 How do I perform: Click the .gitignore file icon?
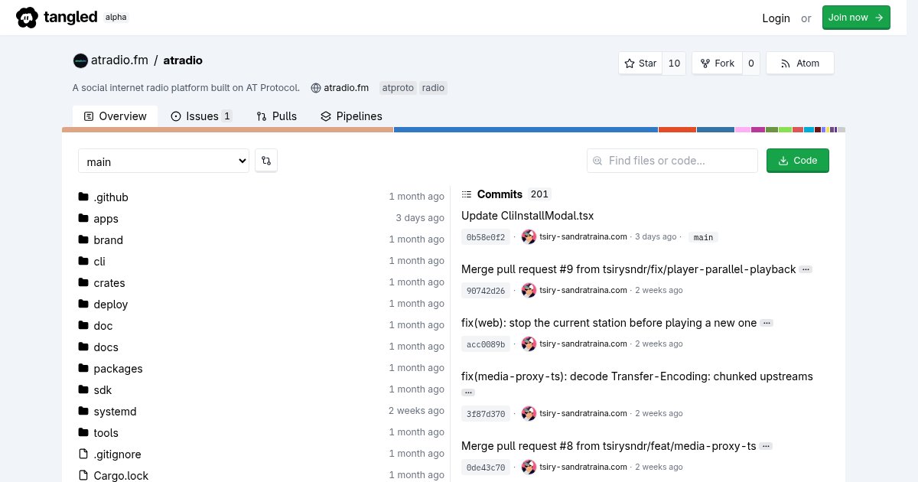coord(83,454)
